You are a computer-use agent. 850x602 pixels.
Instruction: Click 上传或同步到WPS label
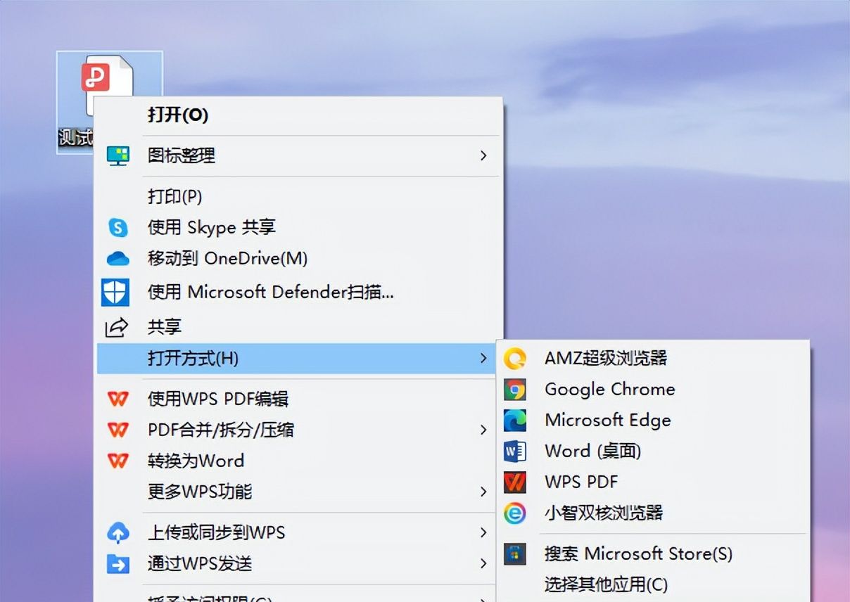pyautogui.click(x=216, y=532)
